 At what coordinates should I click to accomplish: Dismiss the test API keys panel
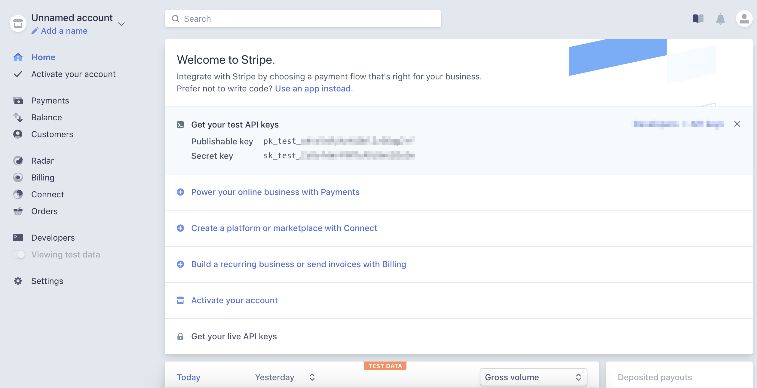737,124
